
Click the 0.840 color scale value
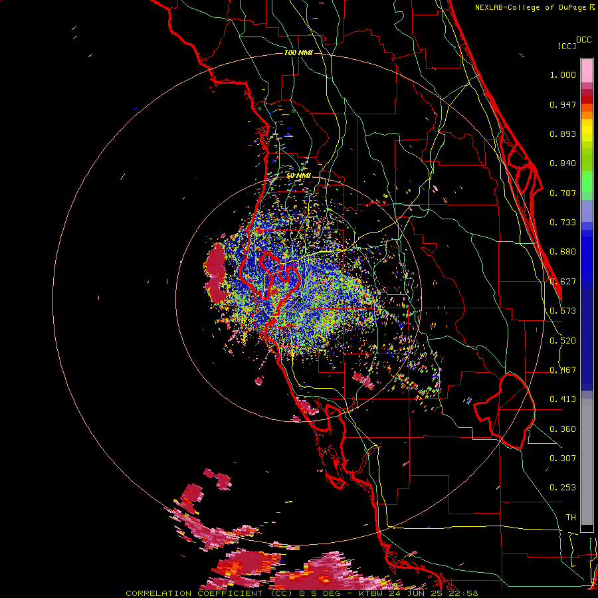(563, 163)
